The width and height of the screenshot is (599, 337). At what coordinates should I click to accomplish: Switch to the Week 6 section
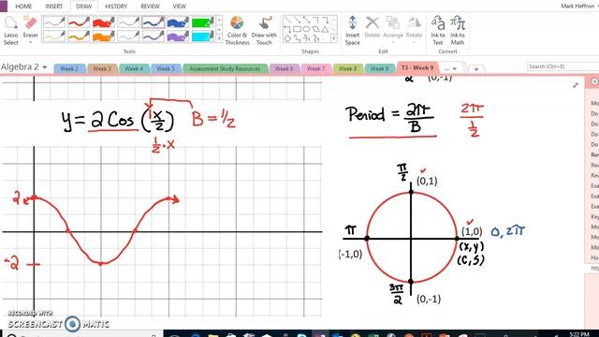[x=284, y=68]
